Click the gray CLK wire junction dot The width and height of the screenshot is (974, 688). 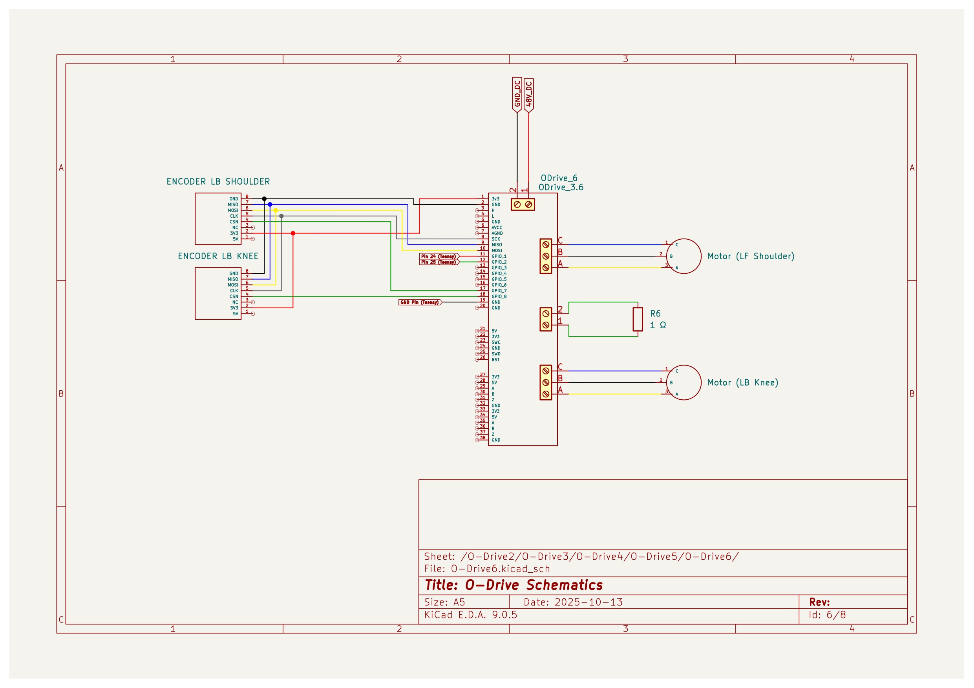(281, 216)
